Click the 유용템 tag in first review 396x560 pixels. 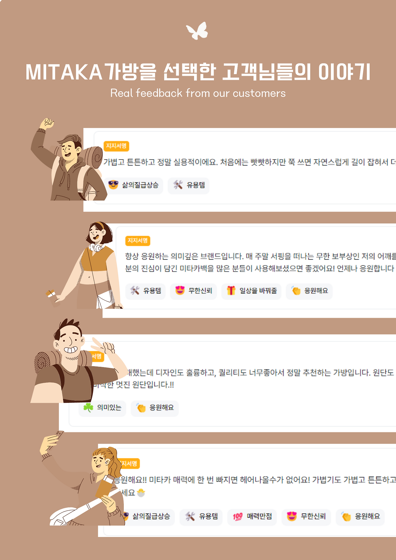click(189, 185)
